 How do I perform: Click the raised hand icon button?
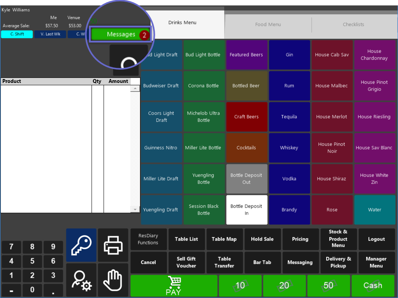click(x=113, y=280)
